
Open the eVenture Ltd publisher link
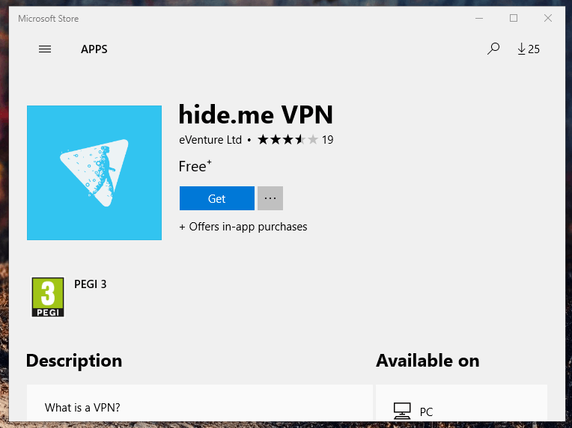click(210, 140)
